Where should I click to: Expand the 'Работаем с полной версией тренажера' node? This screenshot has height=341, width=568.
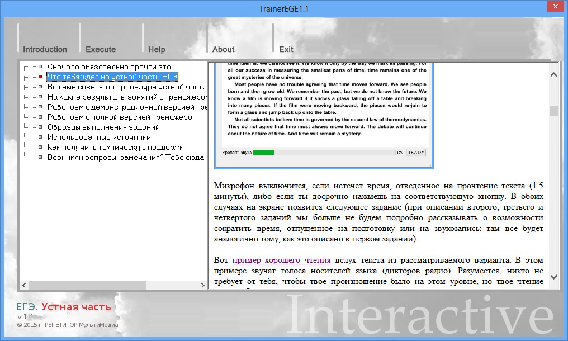pos(40,116)
